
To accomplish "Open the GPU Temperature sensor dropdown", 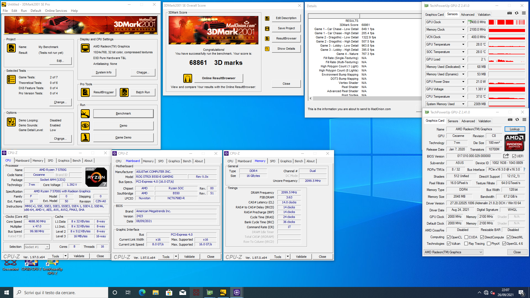I will [463, 44].
